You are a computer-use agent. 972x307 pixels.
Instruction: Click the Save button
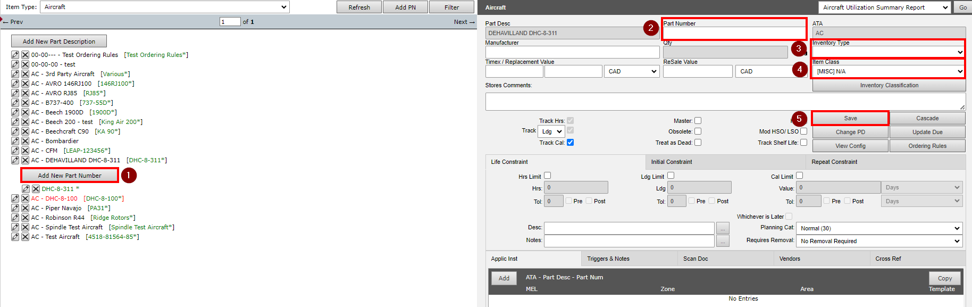tap(850, 118)
